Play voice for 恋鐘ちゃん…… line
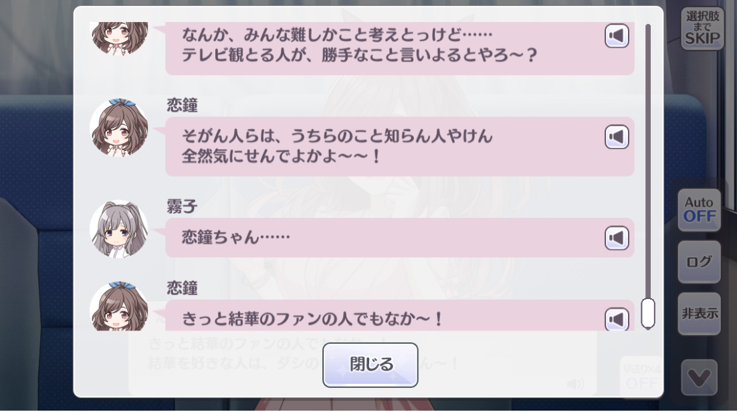 [617, 238]
